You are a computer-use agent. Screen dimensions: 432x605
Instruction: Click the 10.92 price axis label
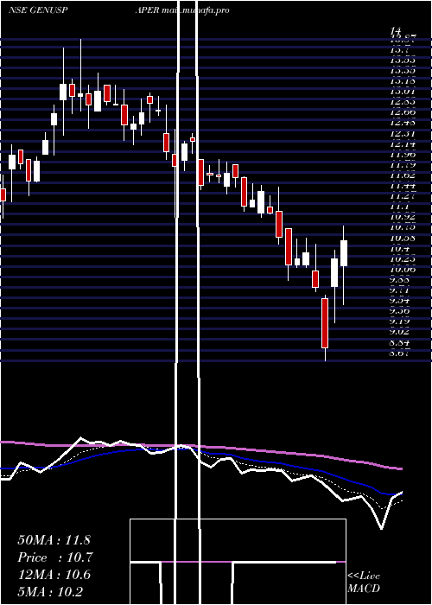coord(403,217)
